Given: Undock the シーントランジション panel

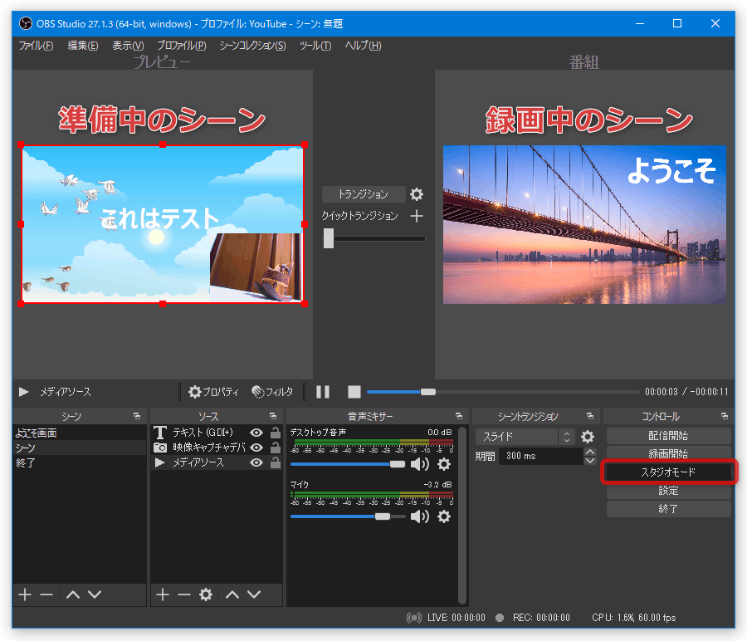Looking at the screenshot, I should pyautogui.click(x=590, y=416).
